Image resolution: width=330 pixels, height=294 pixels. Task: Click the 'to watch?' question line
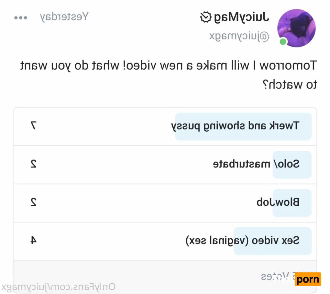coord(290,85)
